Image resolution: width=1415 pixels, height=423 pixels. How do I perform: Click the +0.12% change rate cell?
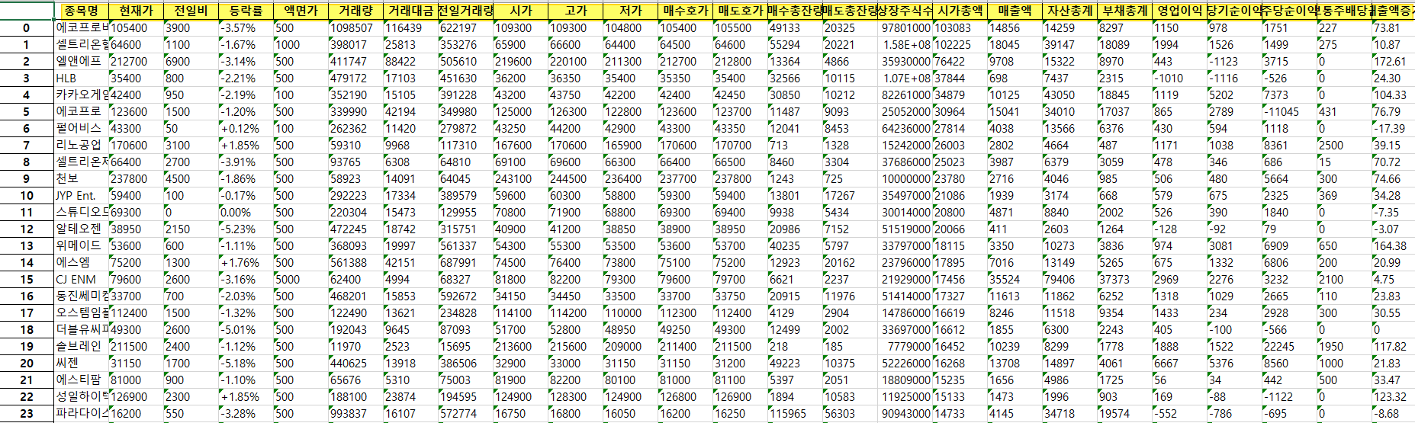[x=246, y=129]
